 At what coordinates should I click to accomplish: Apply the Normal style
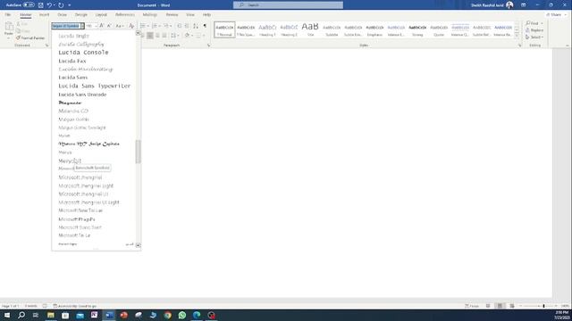pos(224,29)
